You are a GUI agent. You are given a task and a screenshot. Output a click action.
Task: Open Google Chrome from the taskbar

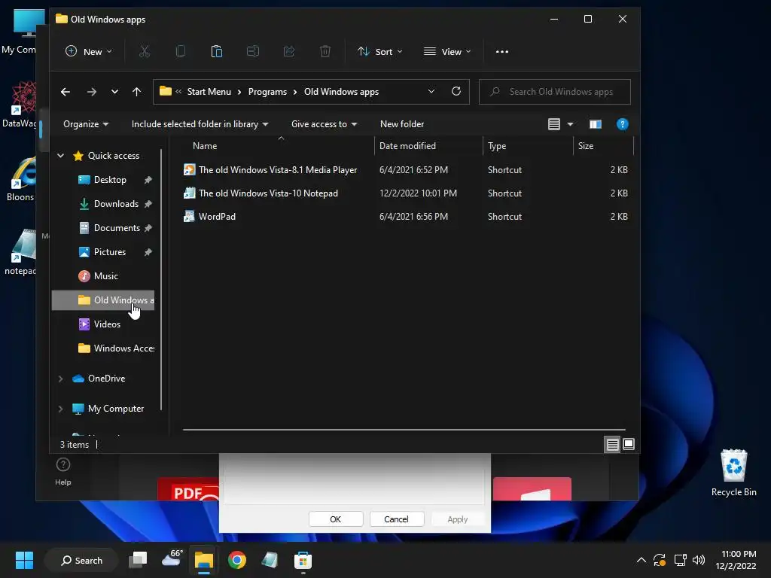tap(237, 560)
